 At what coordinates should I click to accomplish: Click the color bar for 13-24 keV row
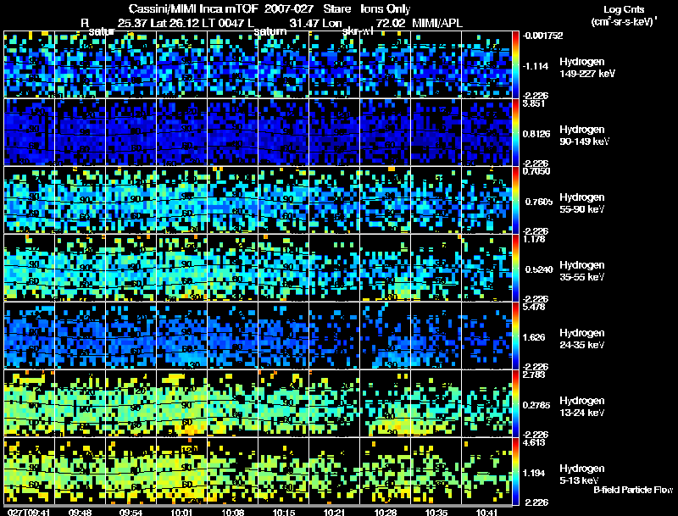(515, 403)
